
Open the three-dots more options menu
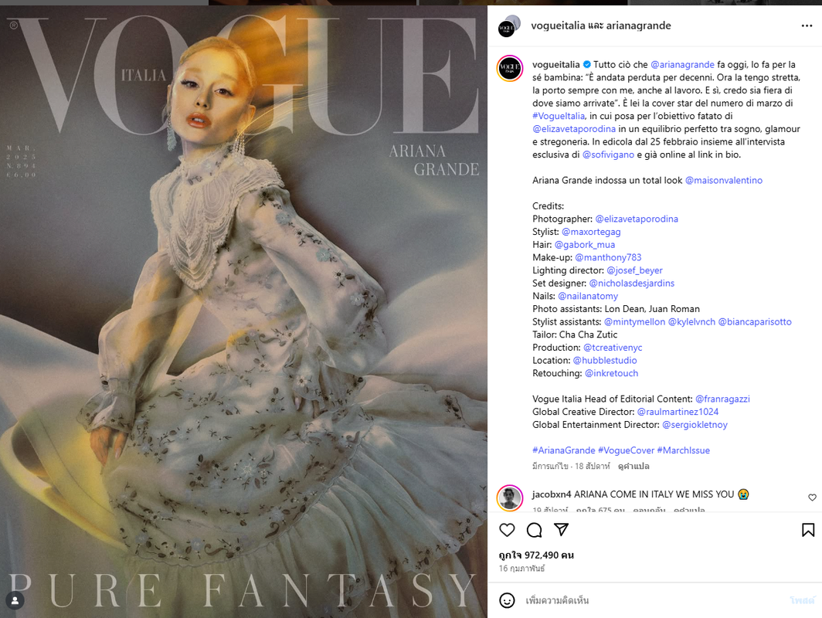[807, 25]
